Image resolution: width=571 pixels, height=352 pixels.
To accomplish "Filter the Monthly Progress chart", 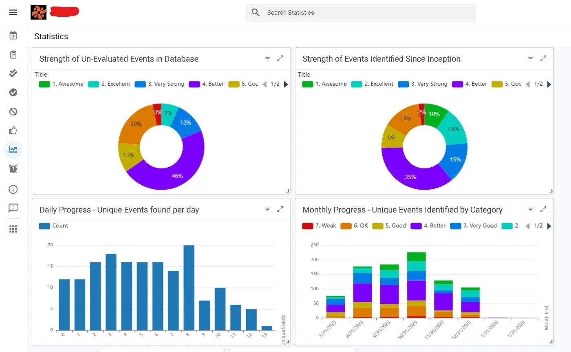I will (530, 210).
